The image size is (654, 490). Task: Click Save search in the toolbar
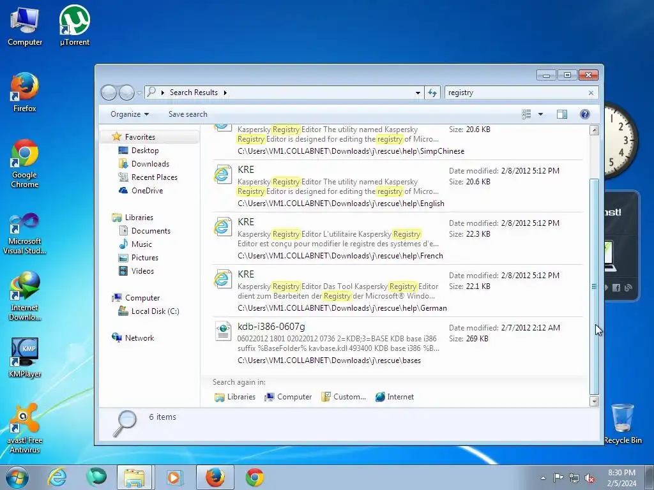click(x=188, y=114)
